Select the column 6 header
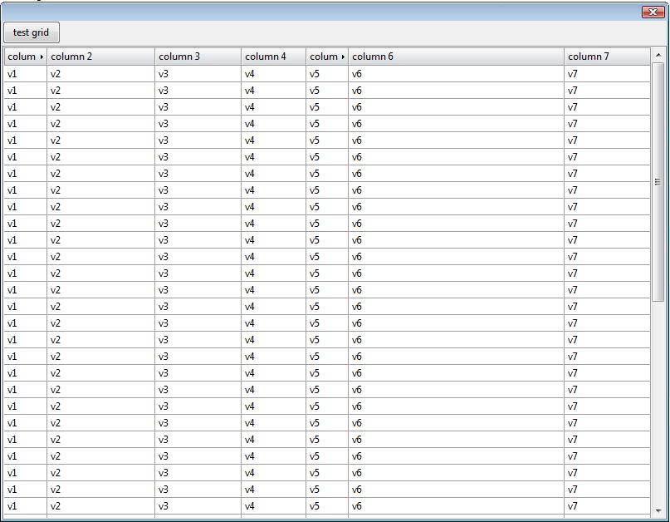The height and width of the screenshot is (522, 670). (x=455, y=57)
